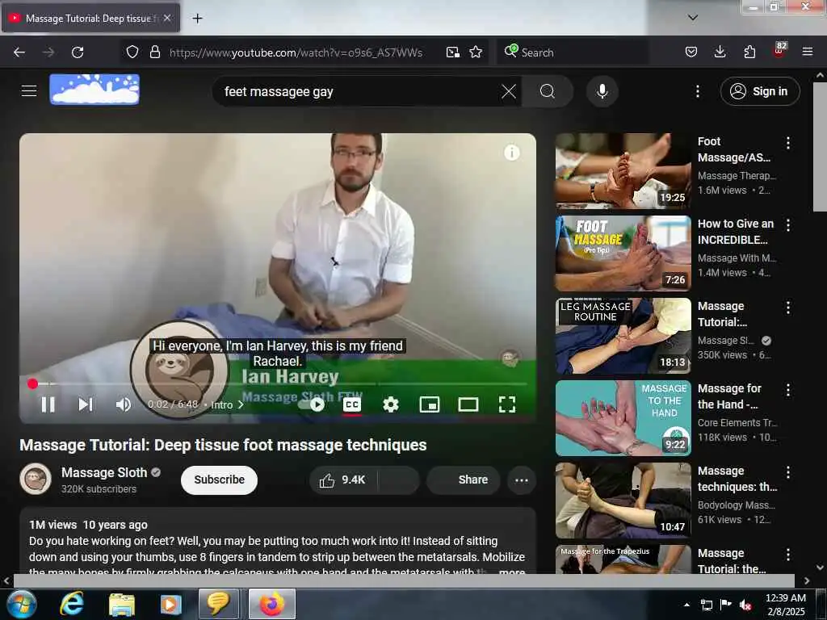The height and width of the screenshot is (620, 827).
Task: Go back with the browser back arrow
Action: [x=19, y=52]
